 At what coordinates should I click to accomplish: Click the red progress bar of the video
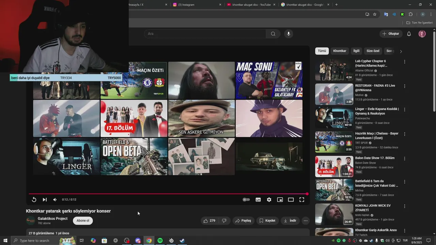point(168,194)
